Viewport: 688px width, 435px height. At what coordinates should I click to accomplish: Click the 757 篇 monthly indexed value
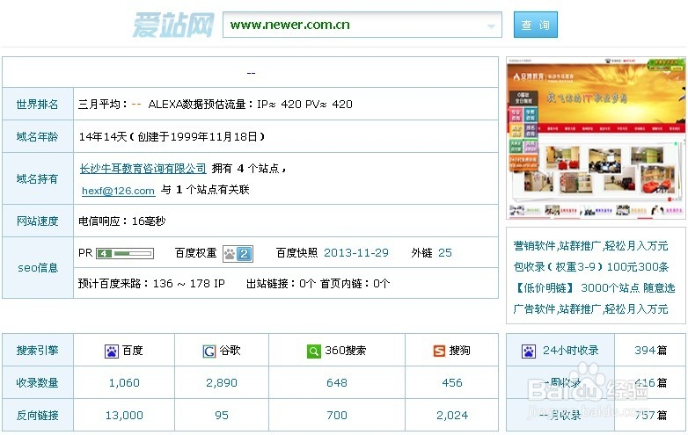651,415
